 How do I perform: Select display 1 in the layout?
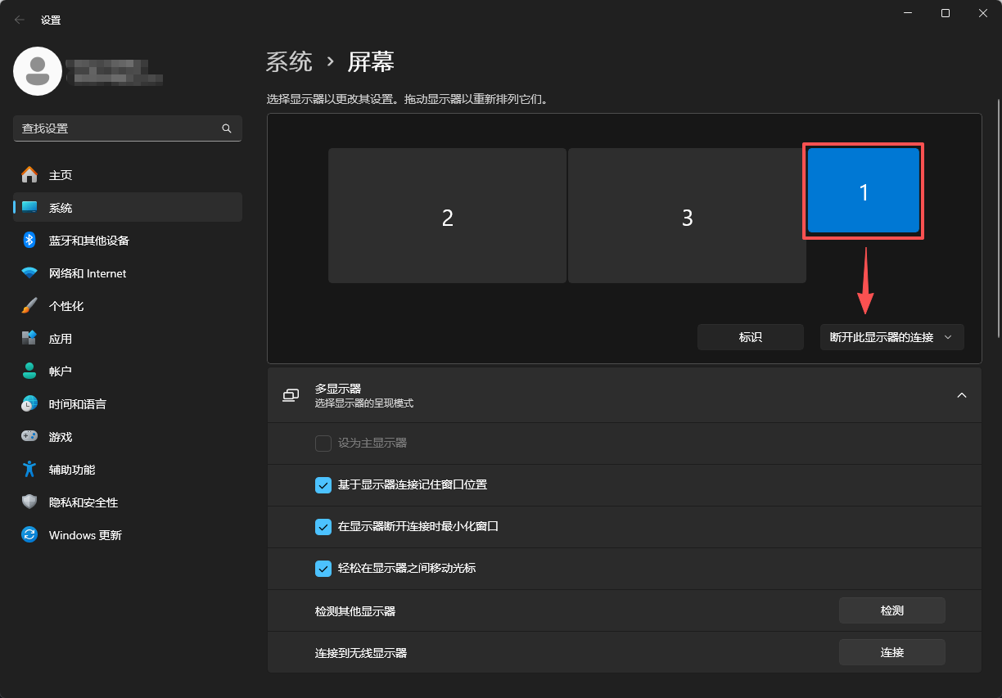(864, 191)
